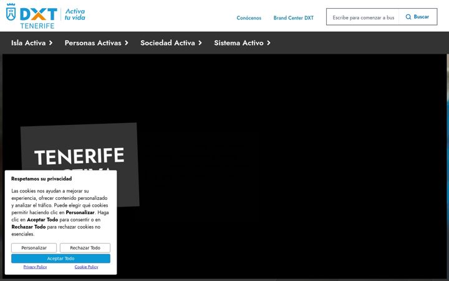Focus the search input field

pos(363,17)
